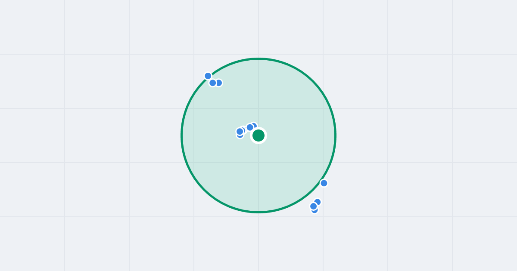Click the green center marker
The width and height of the screenshot is (517, 271).
[x=258, y=135]
